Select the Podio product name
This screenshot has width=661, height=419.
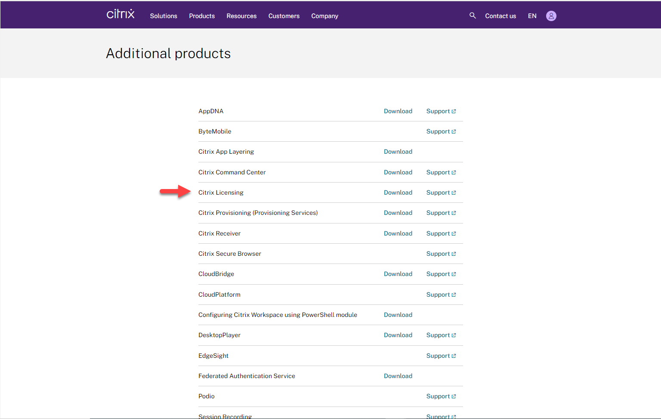tap(207, 396)
